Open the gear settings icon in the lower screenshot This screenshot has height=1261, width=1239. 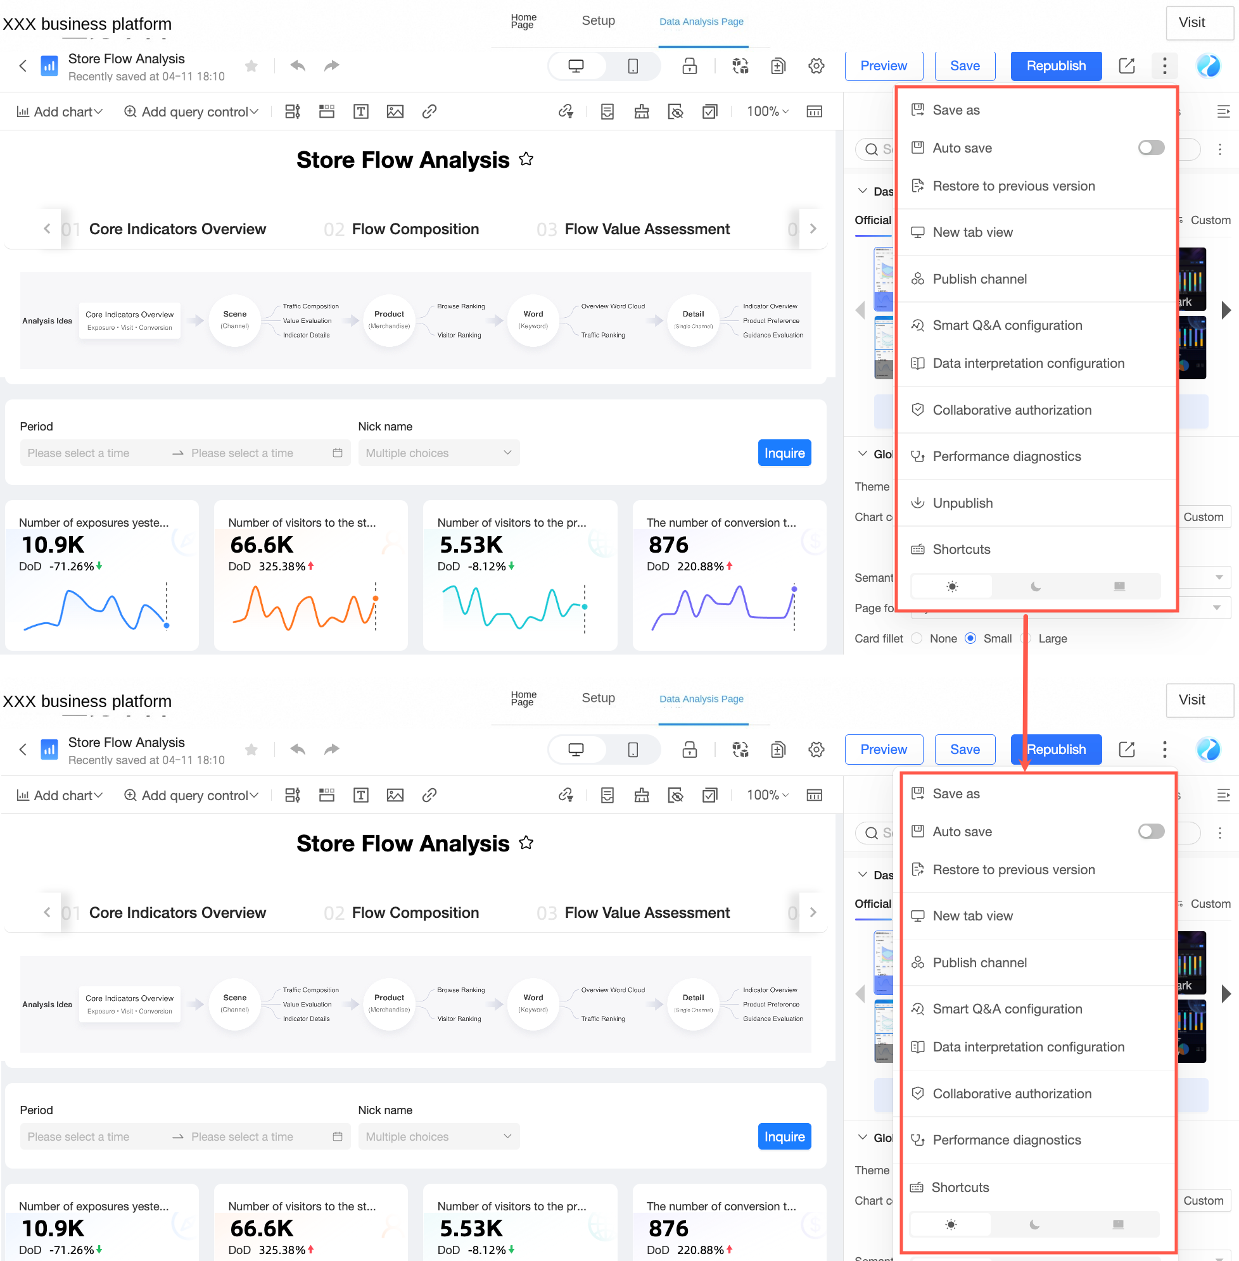(816, 749)
